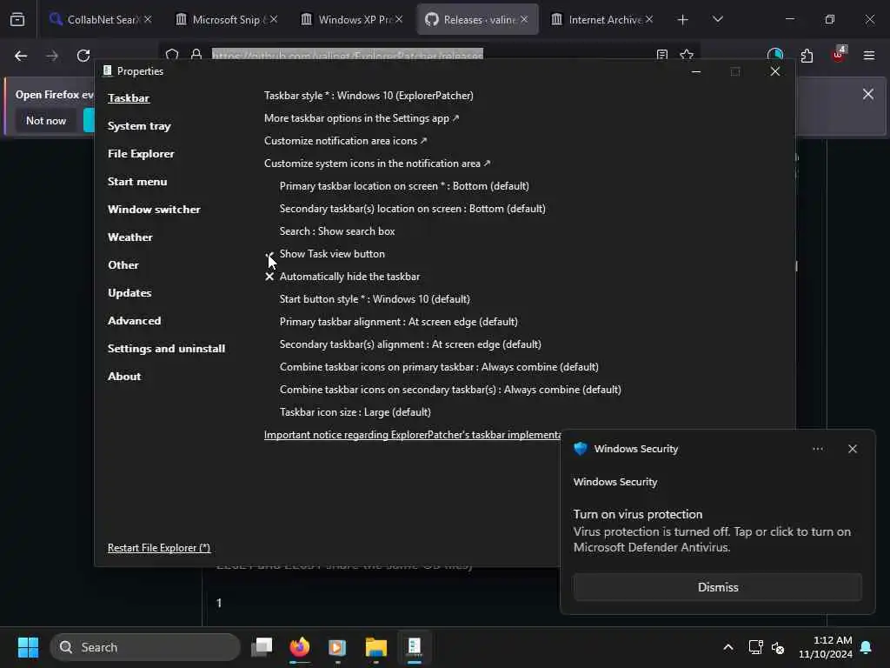Open Customize notification area icons link
This screenshot has width=890, height=668.
pyautogui.click(x=346, y=141)
